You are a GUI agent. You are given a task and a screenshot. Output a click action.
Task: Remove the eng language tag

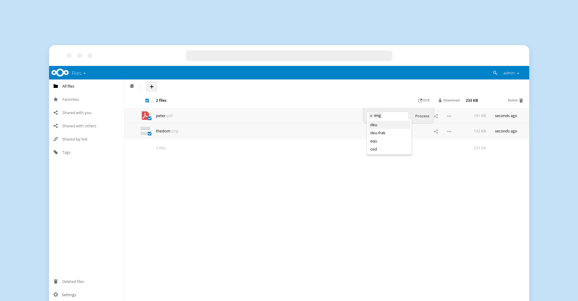click(x=371, y=116)
